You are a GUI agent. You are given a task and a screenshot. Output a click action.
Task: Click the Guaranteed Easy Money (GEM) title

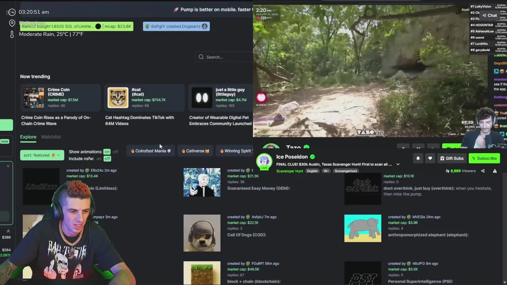coord(258,188)
